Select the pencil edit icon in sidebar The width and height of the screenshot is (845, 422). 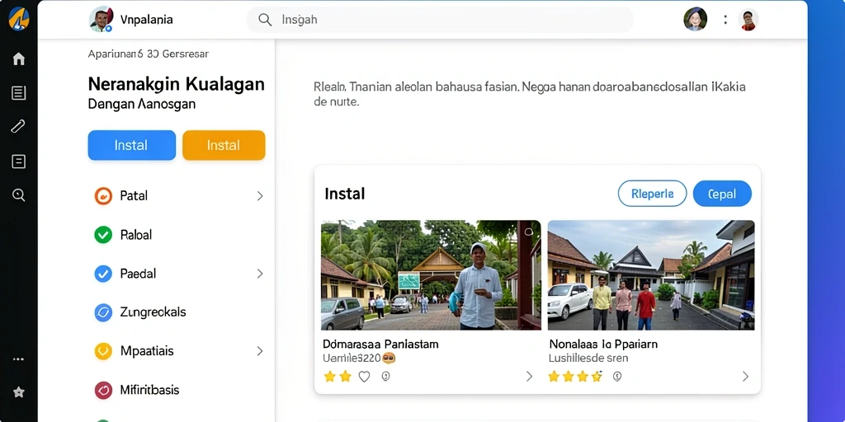point(19,126)
